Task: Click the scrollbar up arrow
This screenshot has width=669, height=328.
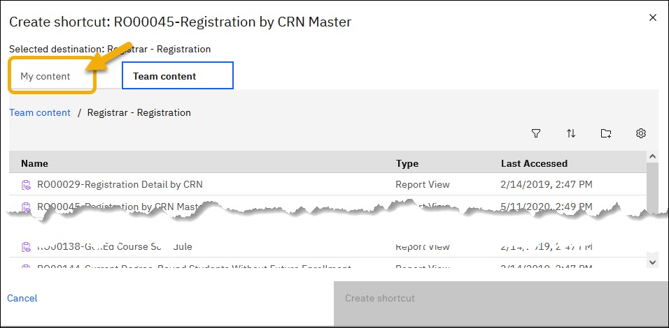Action: [652, 156]
